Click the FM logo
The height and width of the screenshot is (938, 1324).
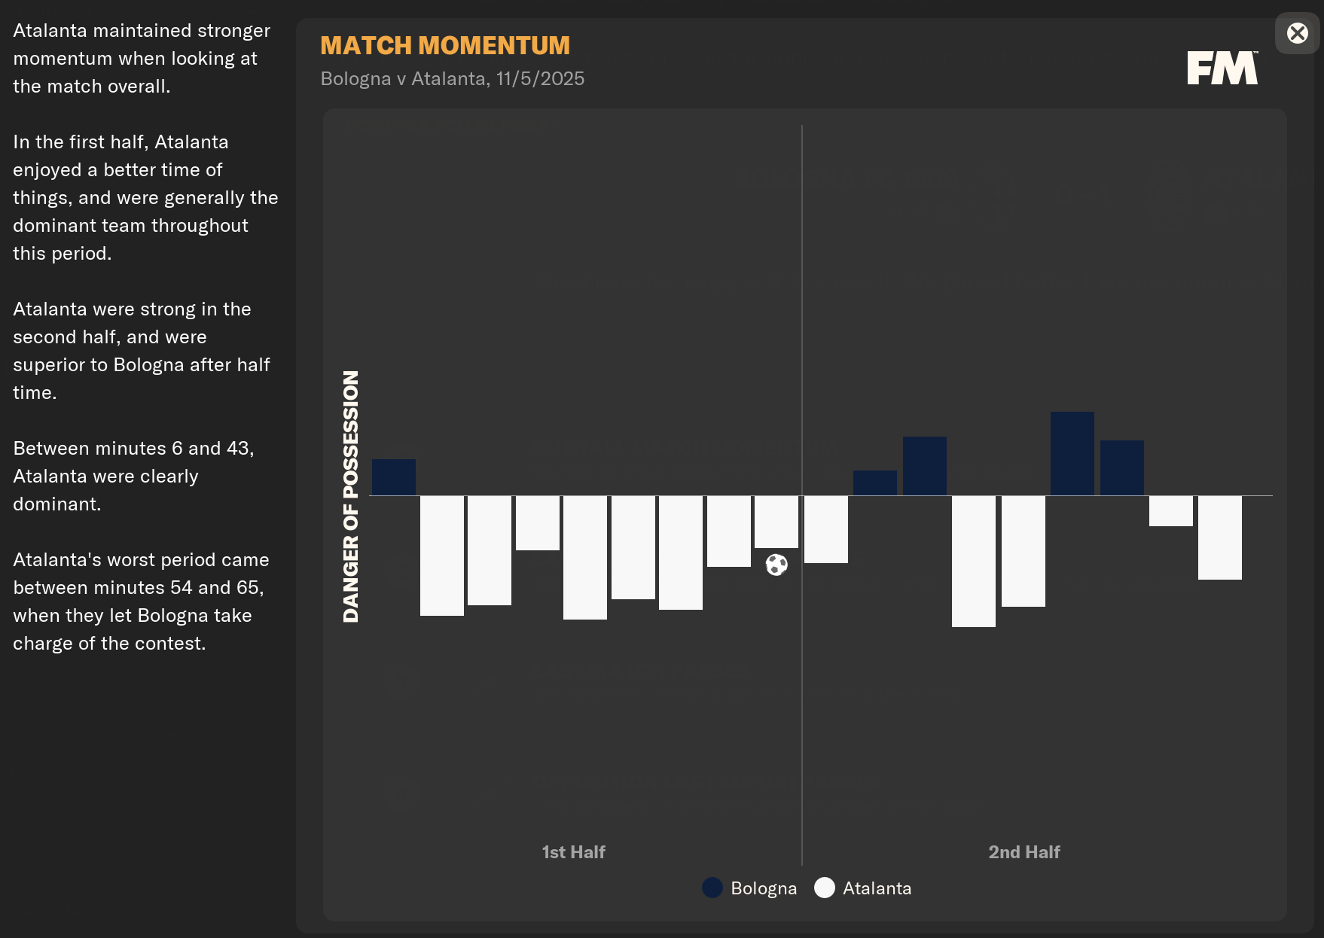(x=1222, y=68)
